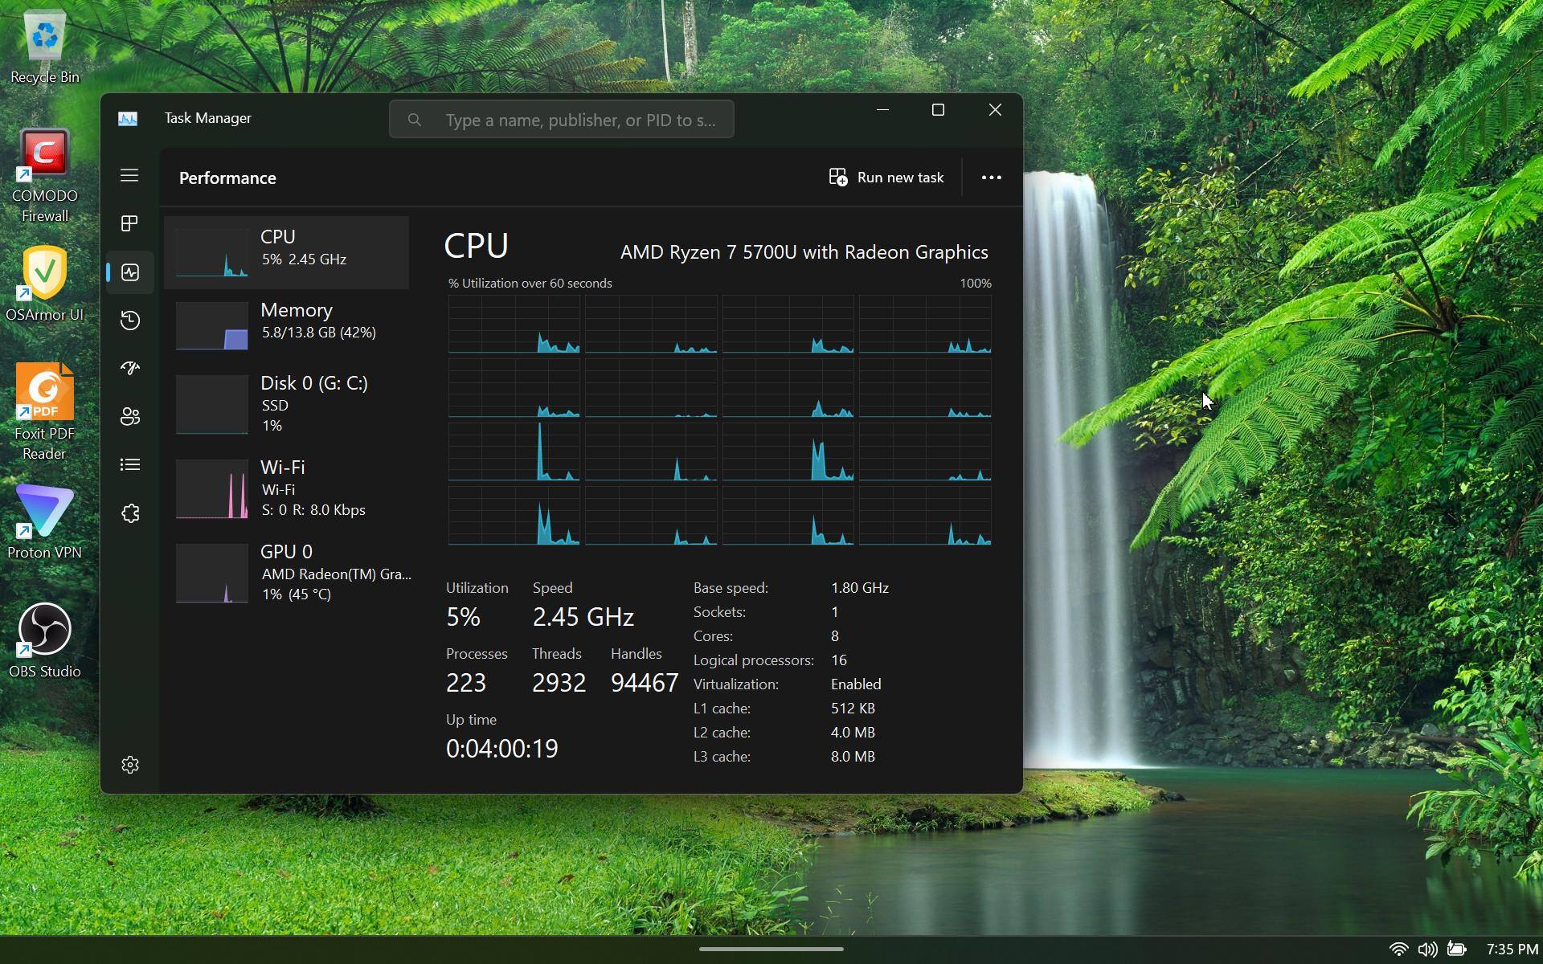Open the Details page icon
Screen dimensions: 1543x964
pyautogui.click(x=129, y=464)
